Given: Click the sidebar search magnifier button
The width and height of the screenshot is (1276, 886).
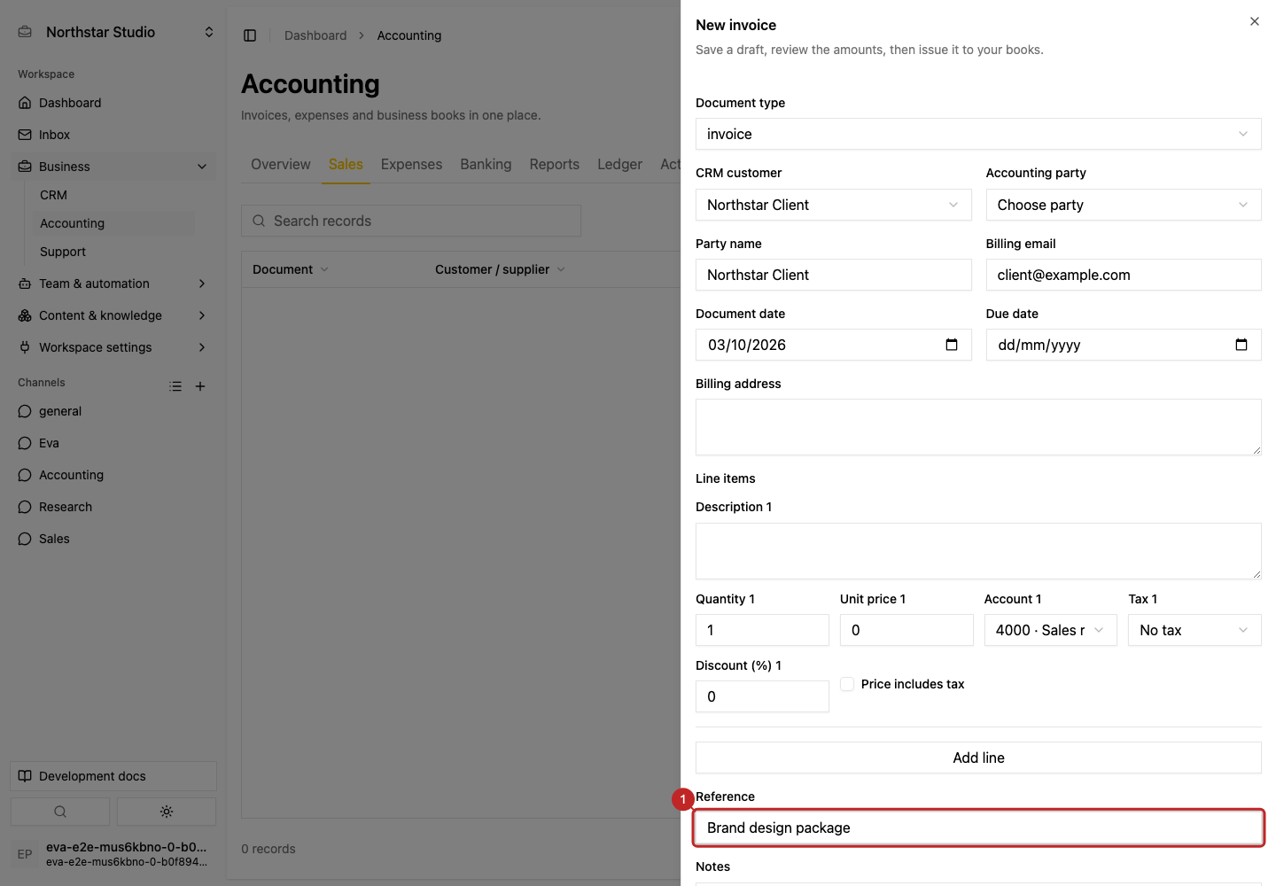Looking at the screenshot, I should pyautogui.click(x=60, y=812).
